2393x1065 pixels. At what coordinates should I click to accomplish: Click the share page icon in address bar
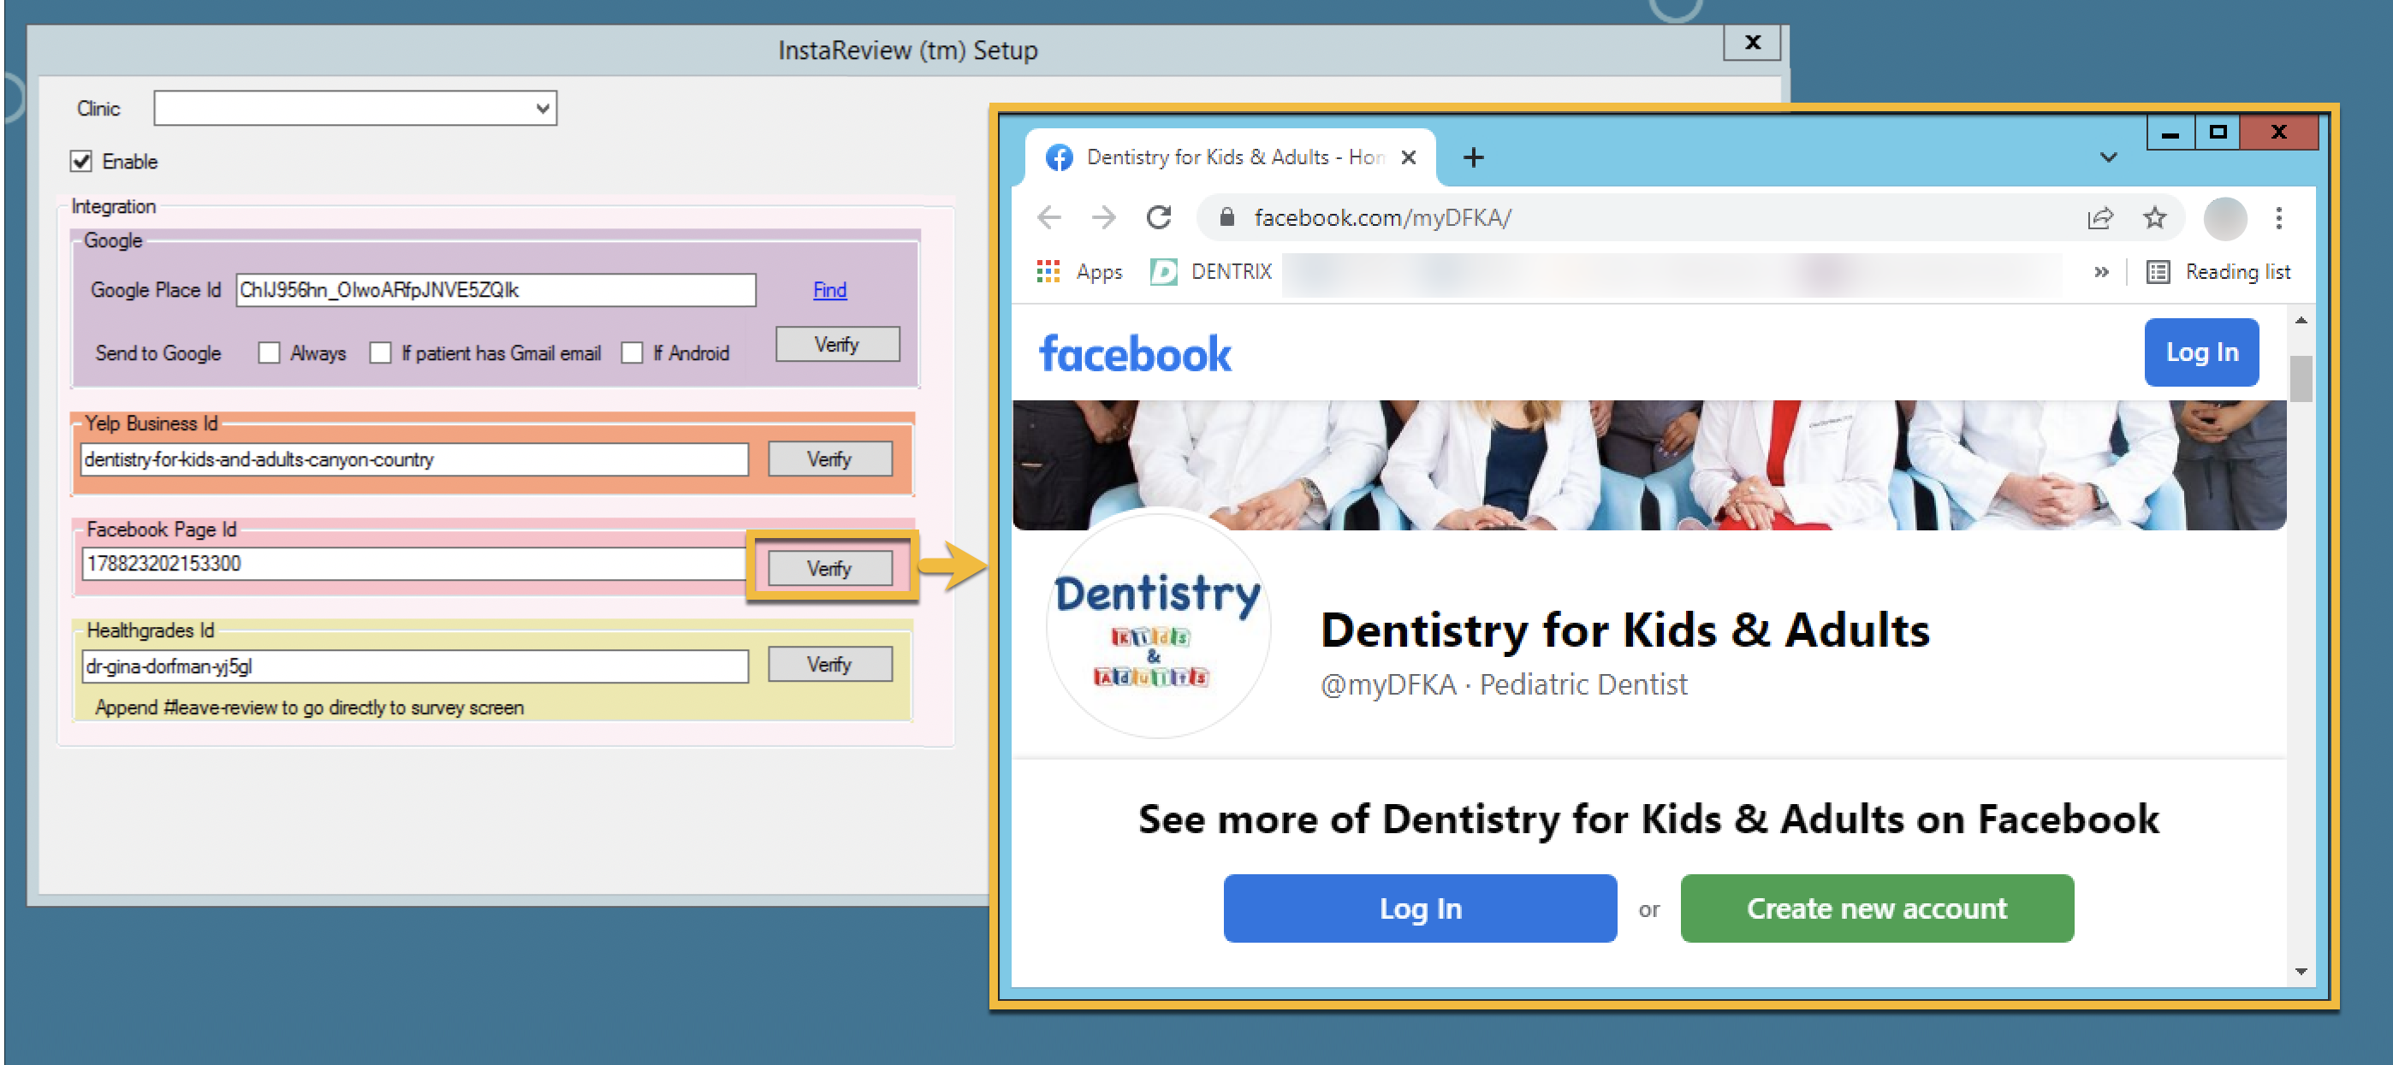(x=2100, y=217)
